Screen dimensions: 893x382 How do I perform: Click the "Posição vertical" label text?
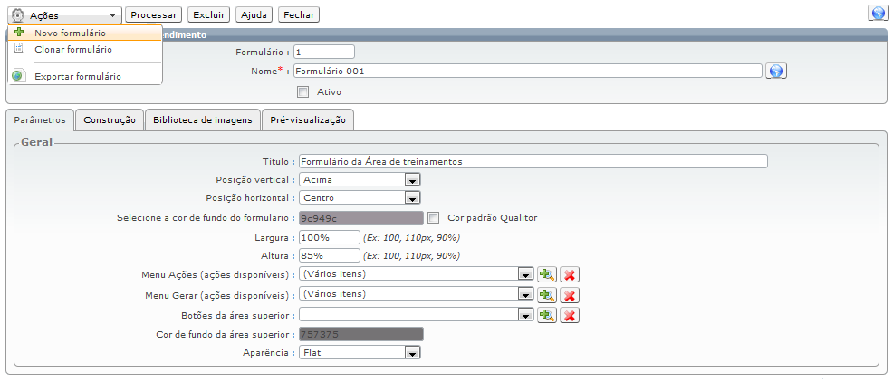(x=253, y=180)
